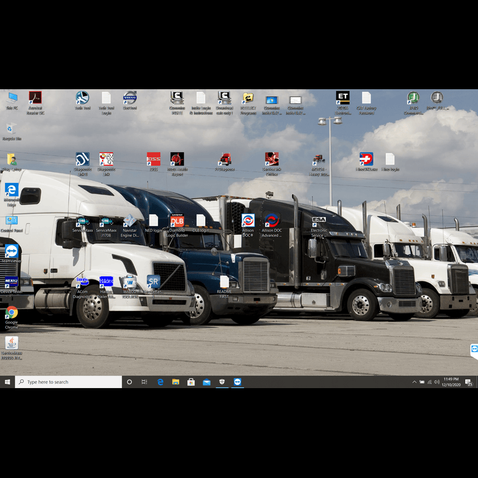Image resolution: width=478 pixels, height=478 pixels.
Task: Open WABCO Toolbox shortcut
Action: [x=130, y=287]
